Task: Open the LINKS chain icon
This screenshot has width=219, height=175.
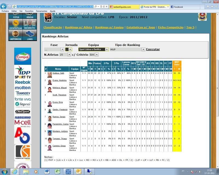Action: tap(30, 35)
